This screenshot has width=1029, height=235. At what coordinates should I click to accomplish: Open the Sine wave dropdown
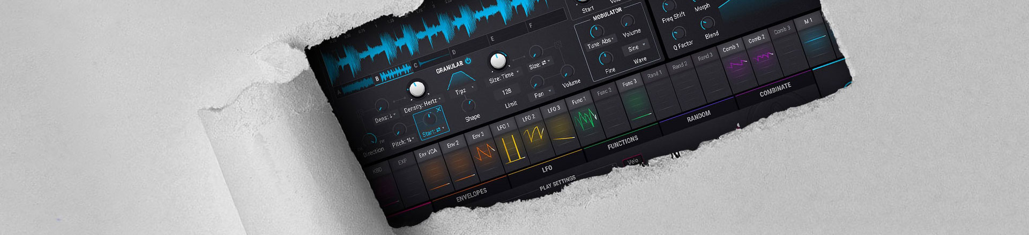click(636, 48)
